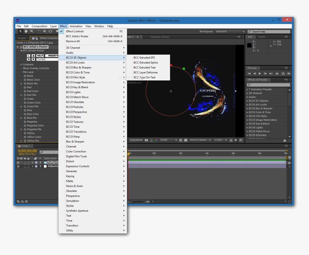Click the timeline button in viewer footer
The image size is (309, 255).
tap(241, 140)
